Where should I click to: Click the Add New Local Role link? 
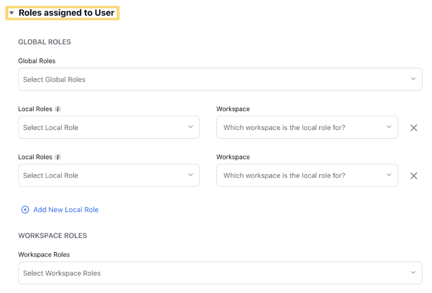coord(66,210)
